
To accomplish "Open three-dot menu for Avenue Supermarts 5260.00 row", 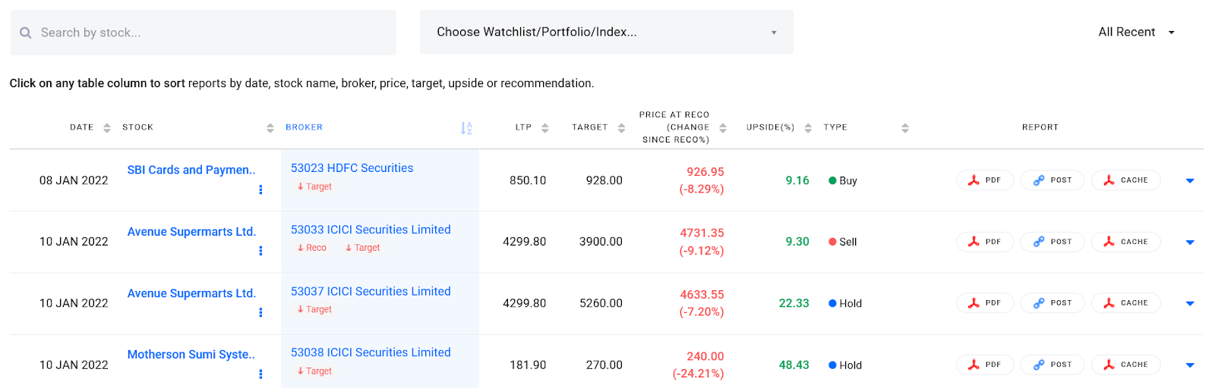I will click(260, 312).
